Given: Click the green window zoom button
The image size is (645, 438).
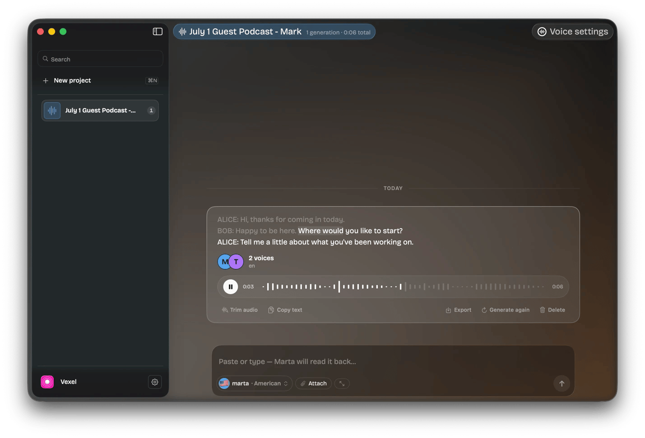Looking at the screenshot, I should pyautogui.click(x=63, y=32).
